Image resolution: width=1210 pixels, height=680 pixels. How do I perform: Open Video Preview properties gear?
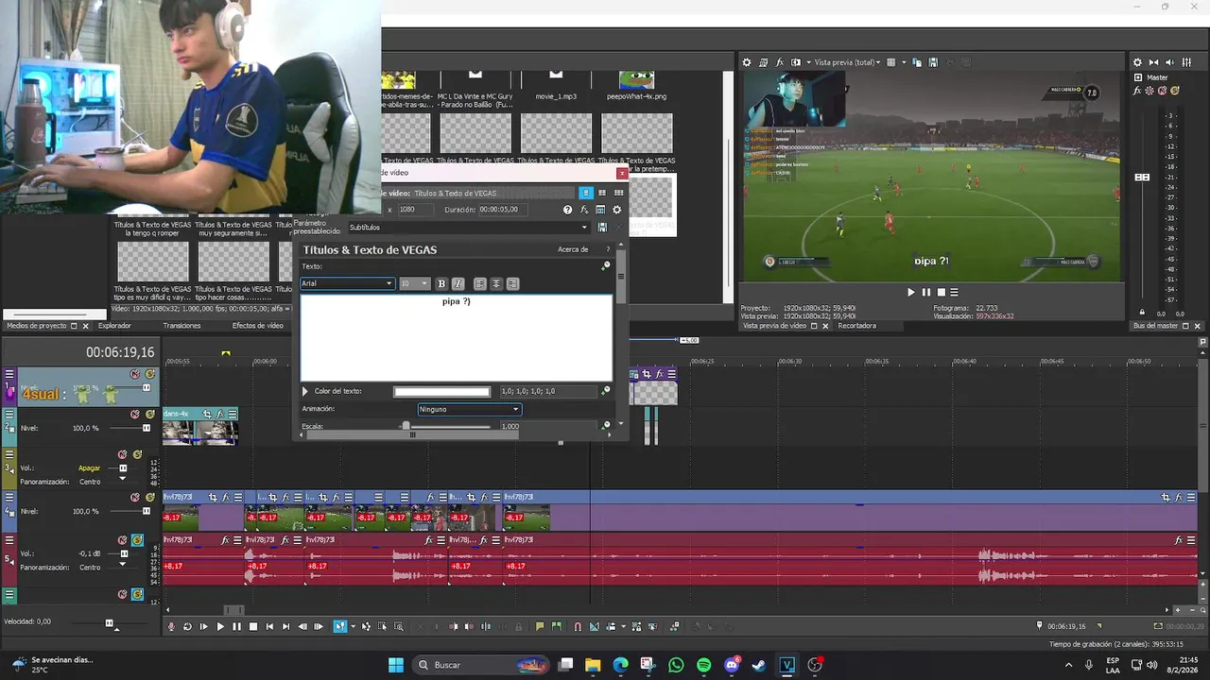[x=747, y=62]
